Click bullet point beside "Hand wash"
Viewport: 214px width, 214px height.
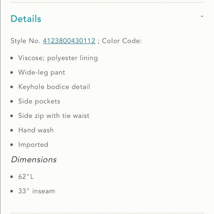tap(12, 130)
